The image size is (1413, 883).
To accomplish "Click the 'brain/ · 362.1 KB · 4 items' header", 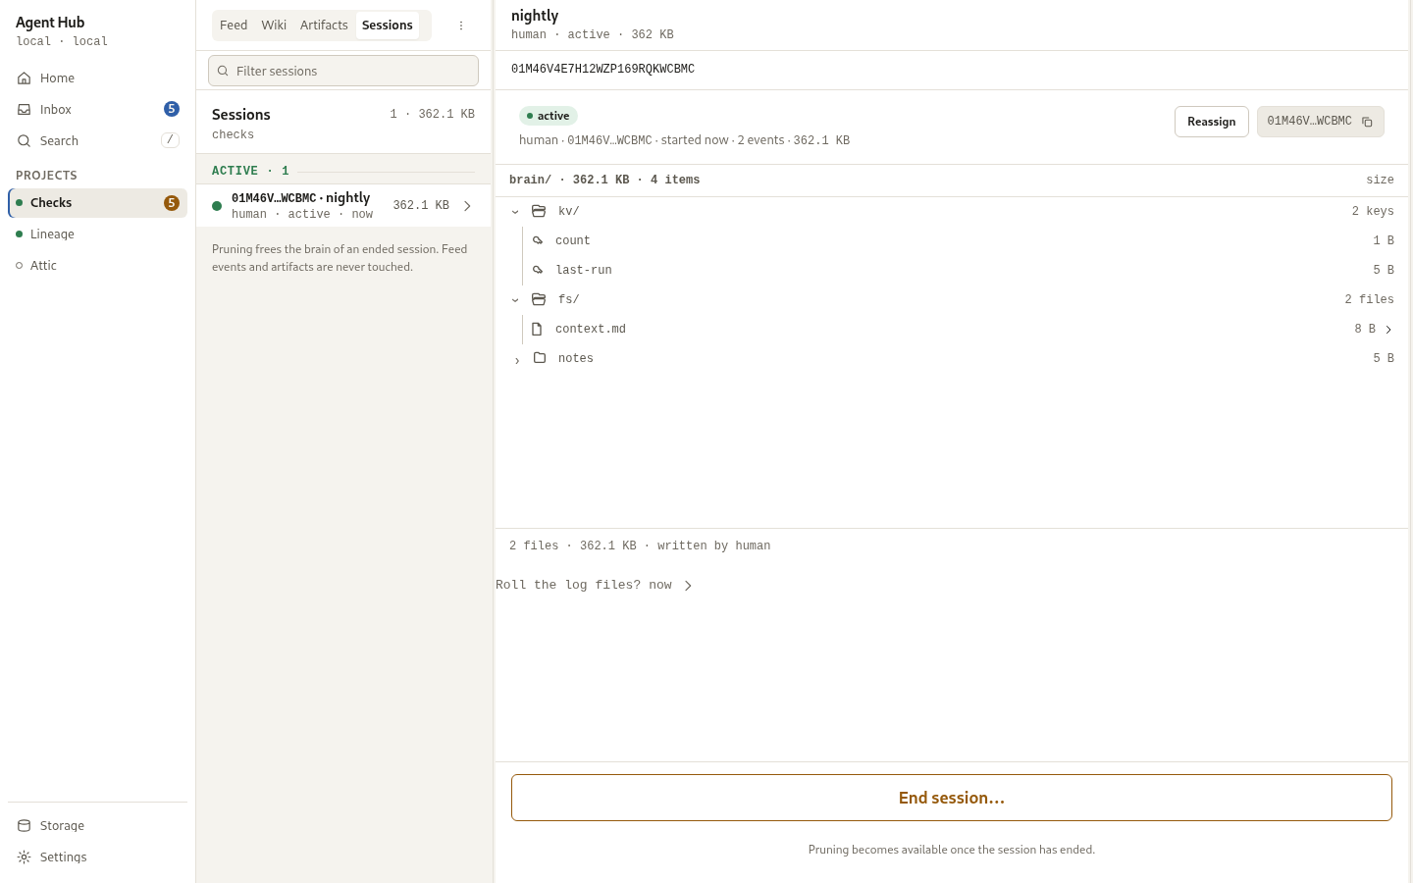I will tap(604, 181).
